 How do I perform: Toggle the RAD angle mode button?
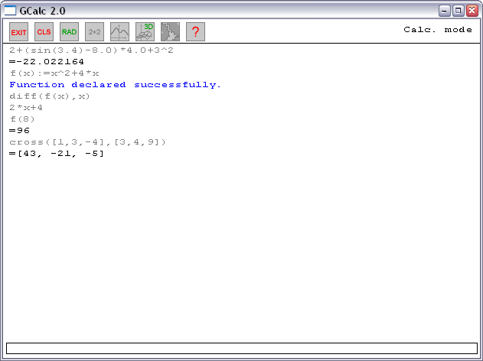(x=70, y=31)
